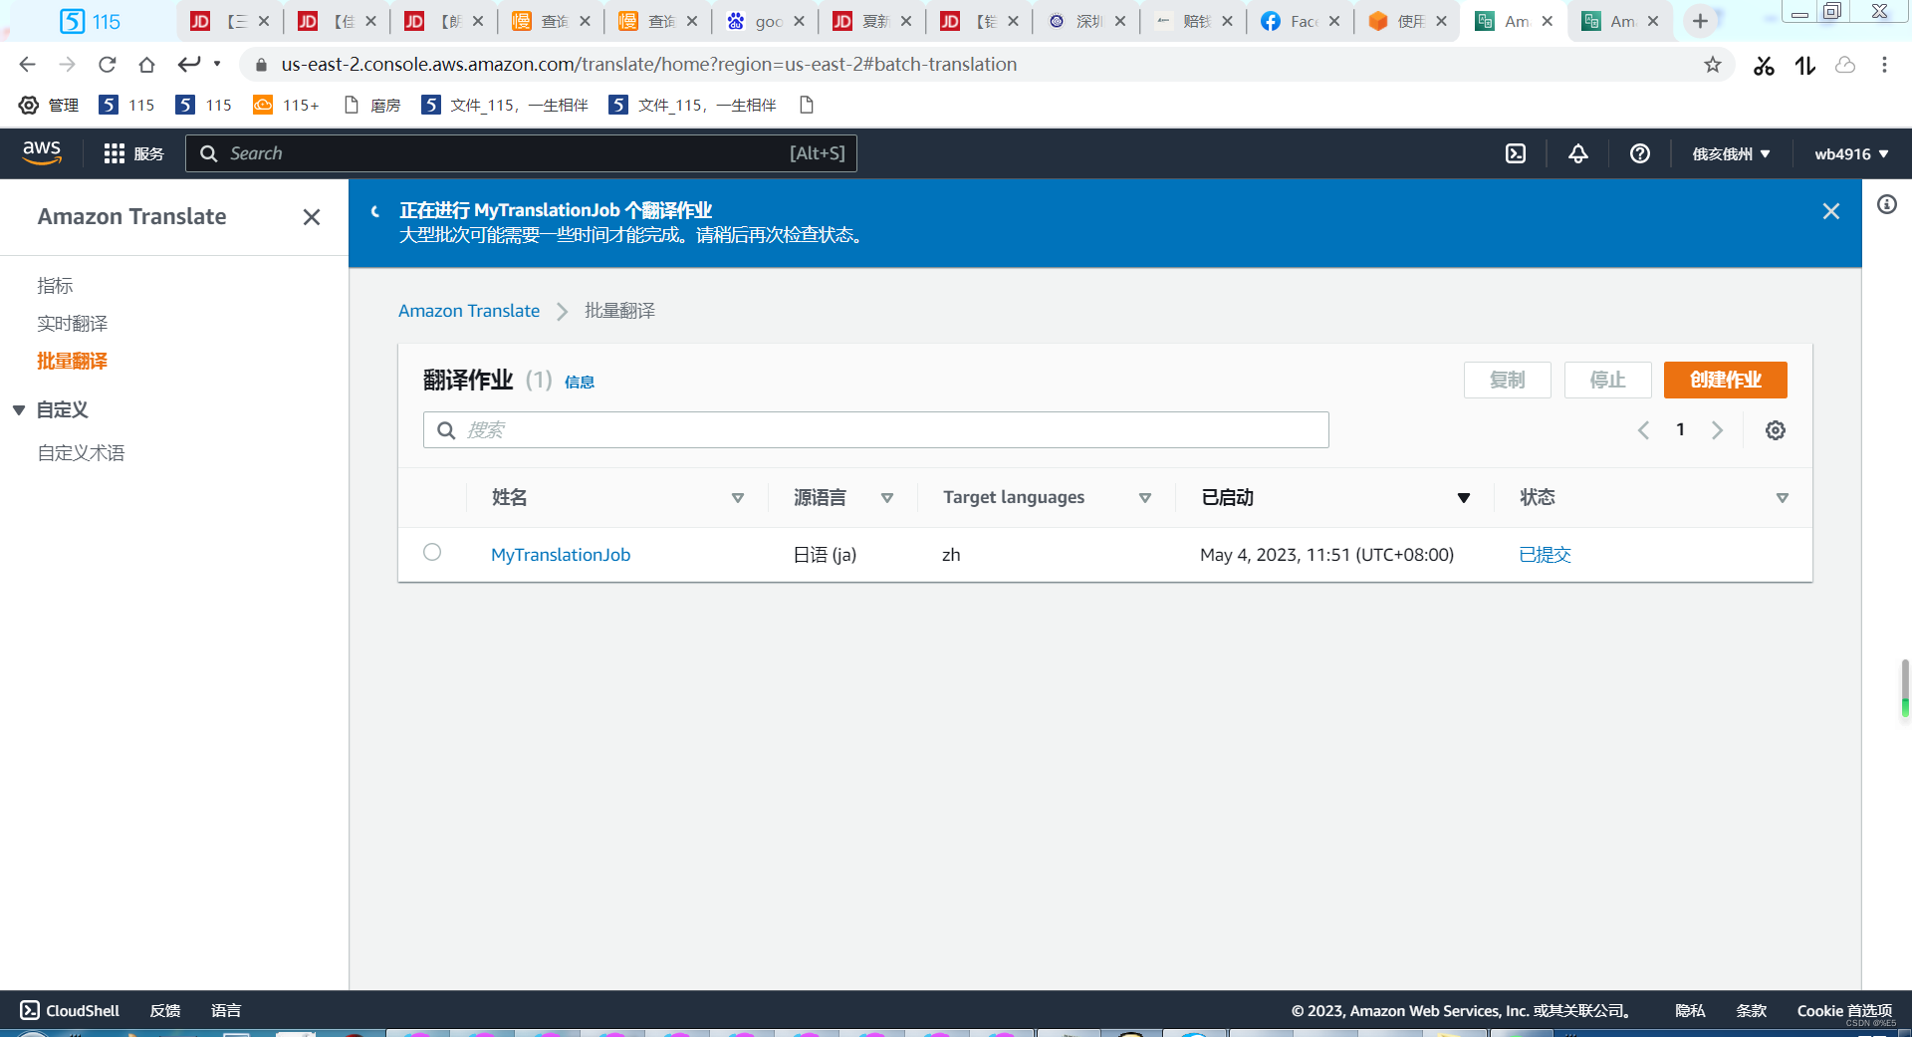Image resolution: width=1912 pixels, height=1037 pixels.
Task: Open 反馈 in the footer
Action: [x=165, y=1010]
